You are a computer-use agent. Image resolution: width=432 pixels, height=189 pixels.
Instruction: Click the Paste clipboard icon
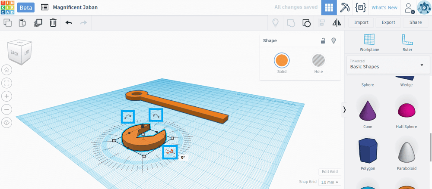coord(22,22)
